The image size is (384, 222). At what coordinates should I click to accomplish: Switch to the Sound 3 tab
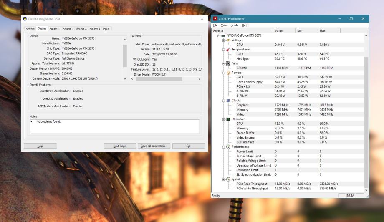tap(81, 29)
